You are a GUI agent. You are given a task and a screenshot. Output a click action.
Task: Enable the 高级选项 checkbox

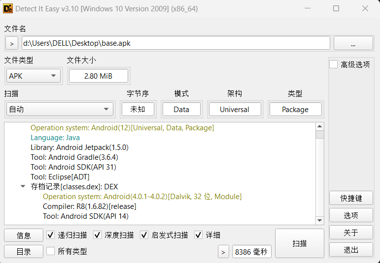click(334, 64)
